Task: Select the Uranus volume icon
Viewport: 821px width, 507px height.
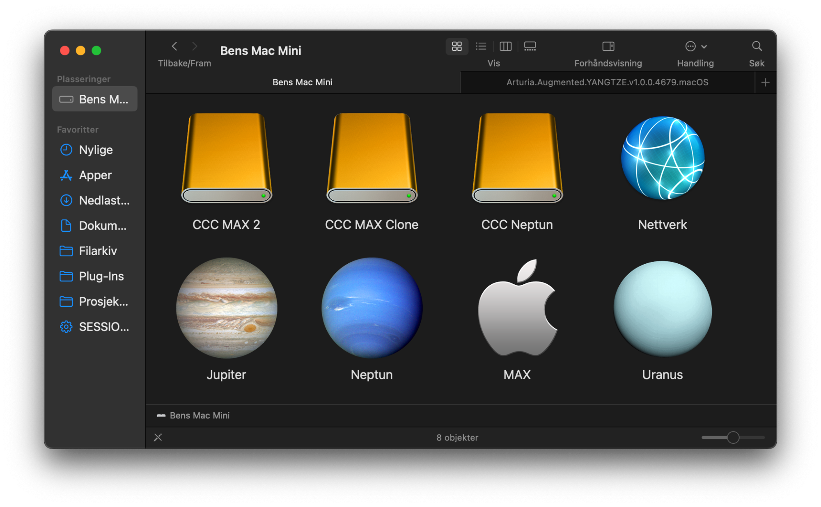Action: click(663, 308)
